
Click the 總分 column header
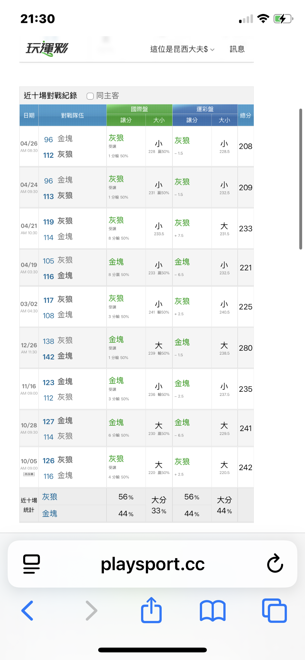tap(245, 115)
